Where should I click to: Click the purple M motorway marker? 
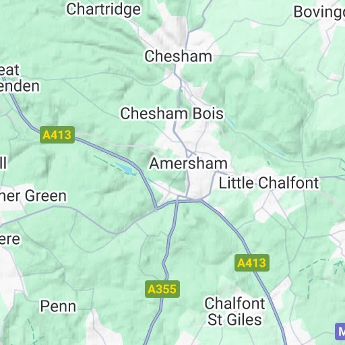(x=340, y=332)
